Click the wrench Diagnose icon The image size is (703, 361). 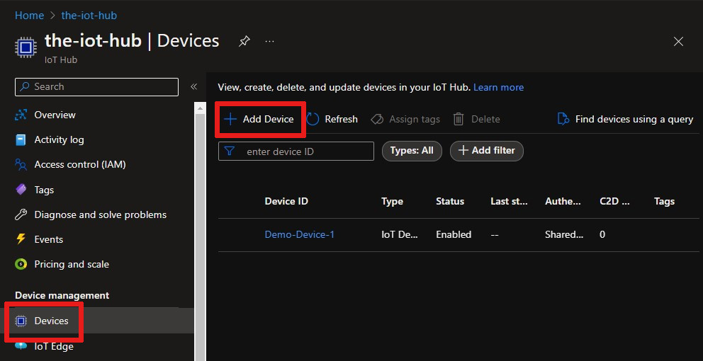point(21,214)
